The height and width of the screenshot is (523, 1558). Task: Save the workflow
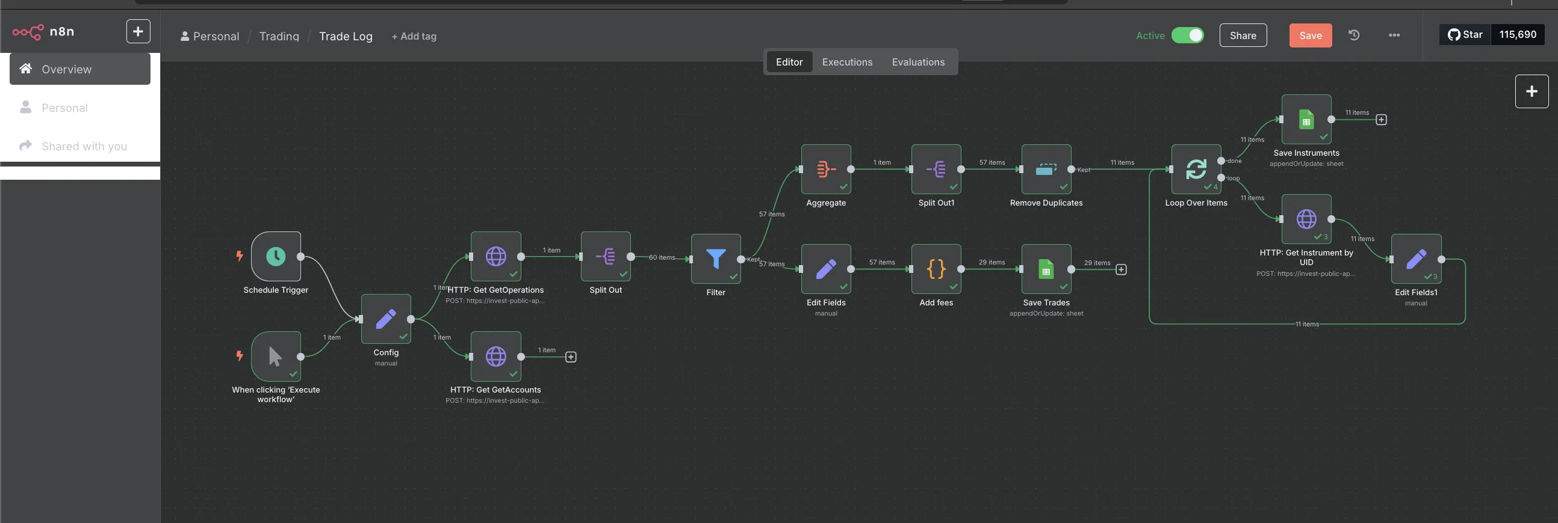[x=1310, y=35]
